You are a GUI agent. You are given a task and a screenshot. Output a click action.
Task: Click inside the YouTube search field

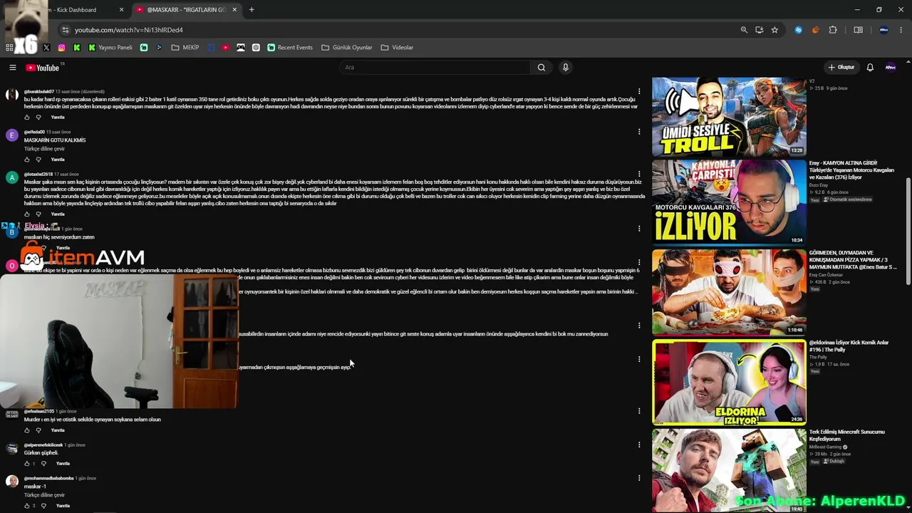pos(435,68)
